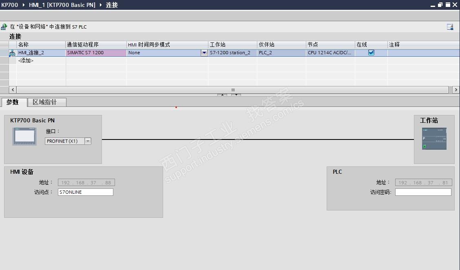Maximize the editor window

[448, 5]
